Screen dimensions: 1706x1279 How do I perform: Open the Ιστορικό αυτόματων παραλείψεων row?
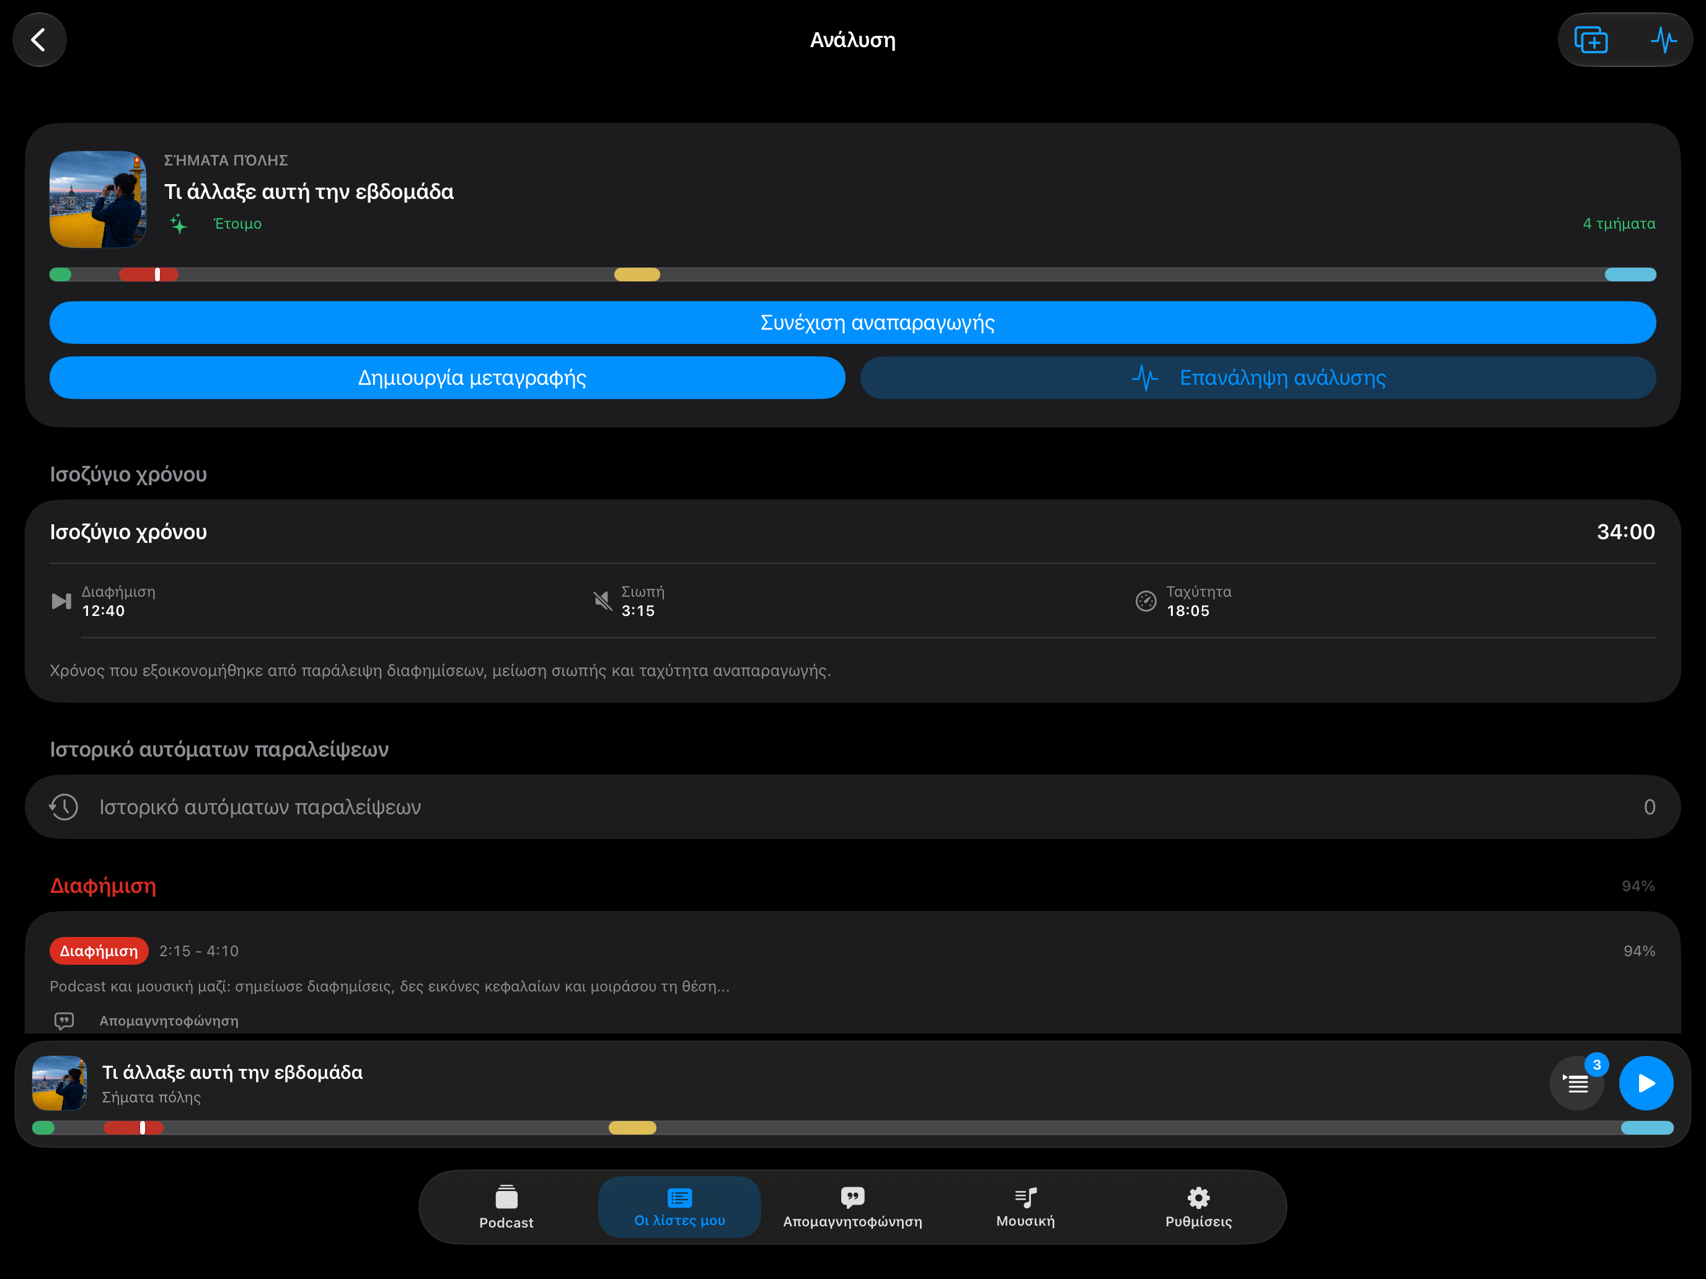(853, 807)
